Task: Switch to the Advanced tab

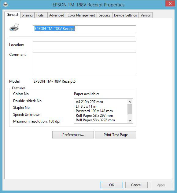Action: click(57, 15)
